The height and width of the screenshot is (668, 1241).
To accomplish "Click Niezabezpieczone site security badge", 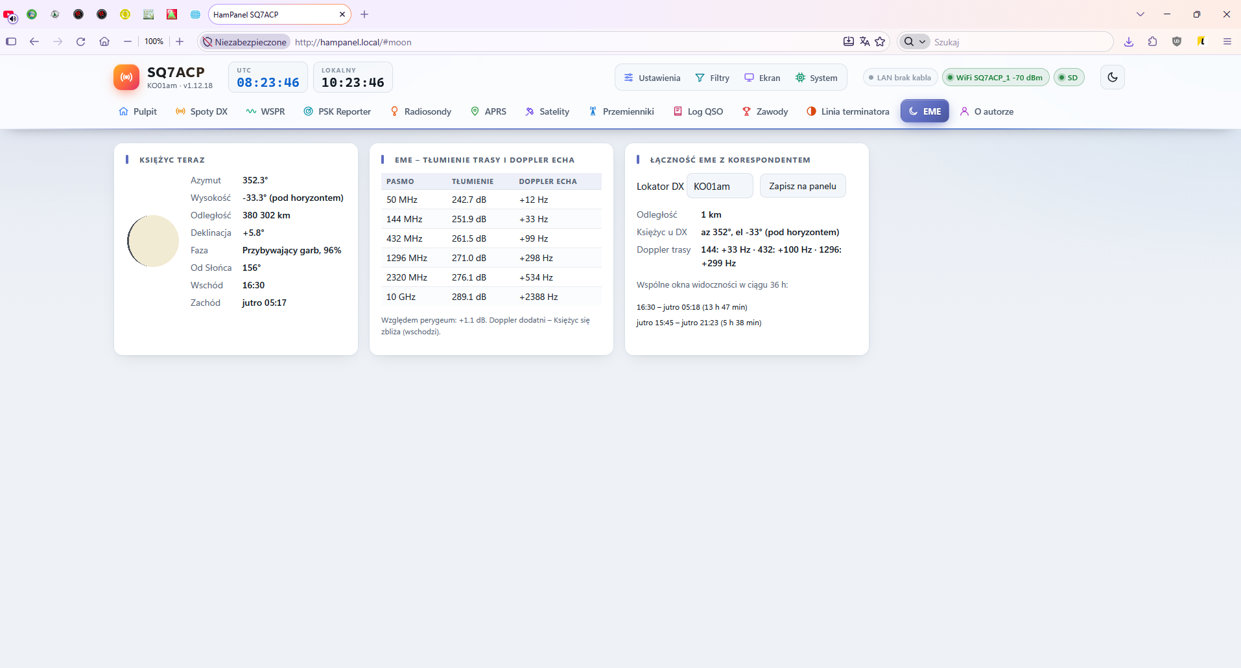I will tap(244, 41).
